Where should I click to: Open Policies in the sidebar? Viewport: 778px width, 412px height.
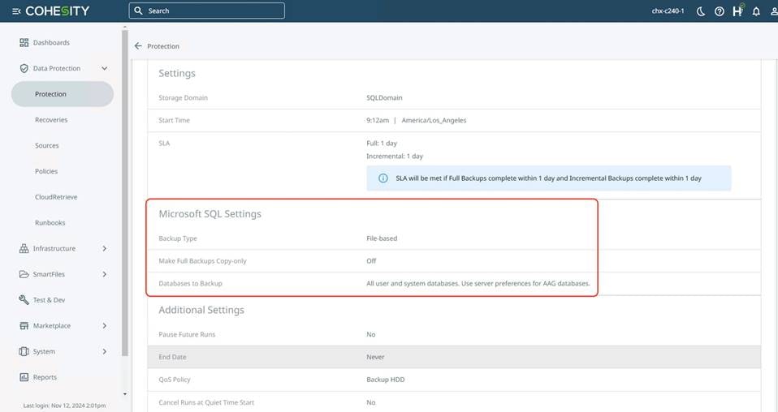point(46,172)
